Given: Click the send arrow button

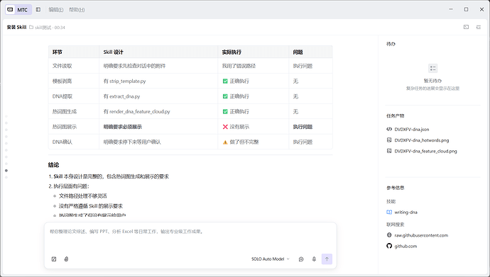Looking at the screenshot, I should 327,259.
